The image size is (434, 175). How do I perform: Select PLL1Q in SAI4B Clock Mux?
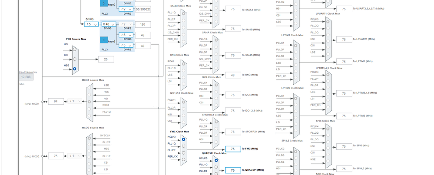tap(183, 14)
